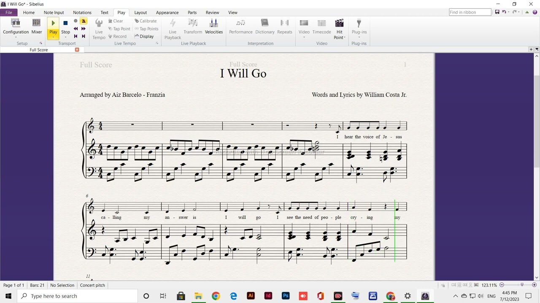Screen dimensions: 540x303
Task: Toggle the Live Tempo button
Action: (x=99, y=29)
